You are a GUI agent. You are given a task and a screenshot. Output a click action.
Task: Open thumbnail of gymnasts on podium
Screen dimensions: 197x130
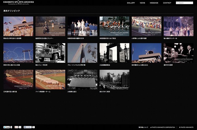coord(82,26)
